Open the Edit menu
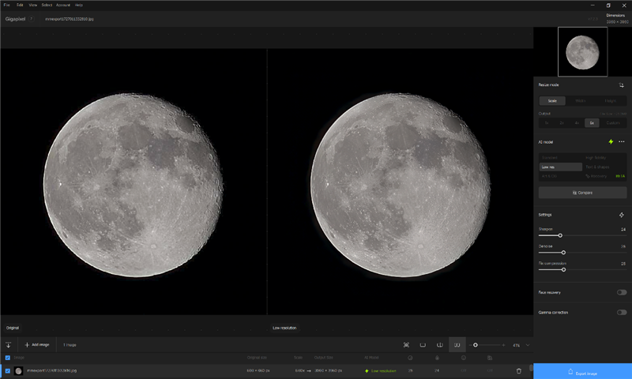632x379 pixels. click(20, 5)
